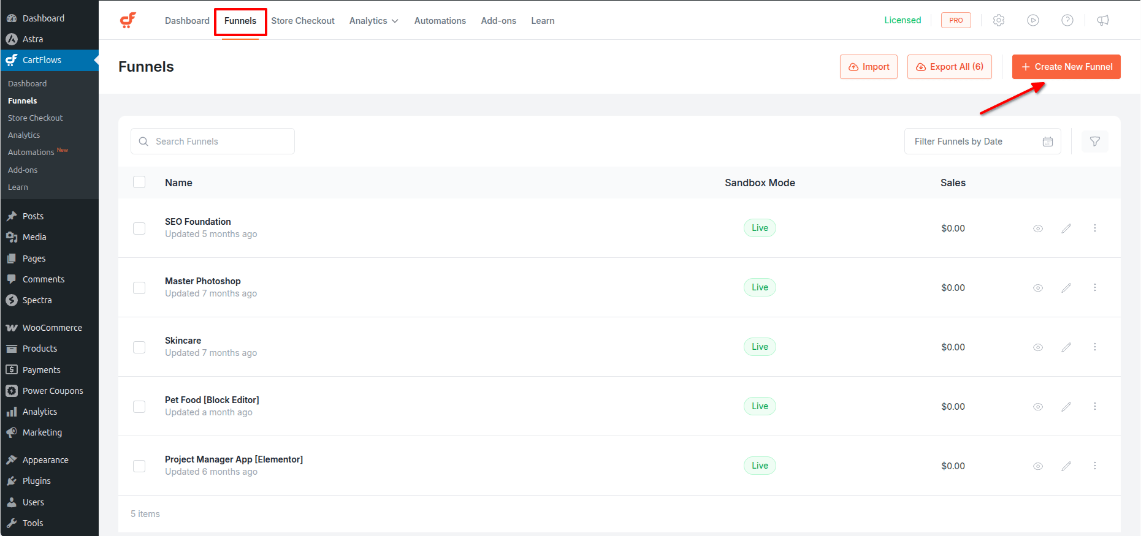1141x536 pixels.
Task: Click the video tutorial play icon
Action: [1033, 20]
